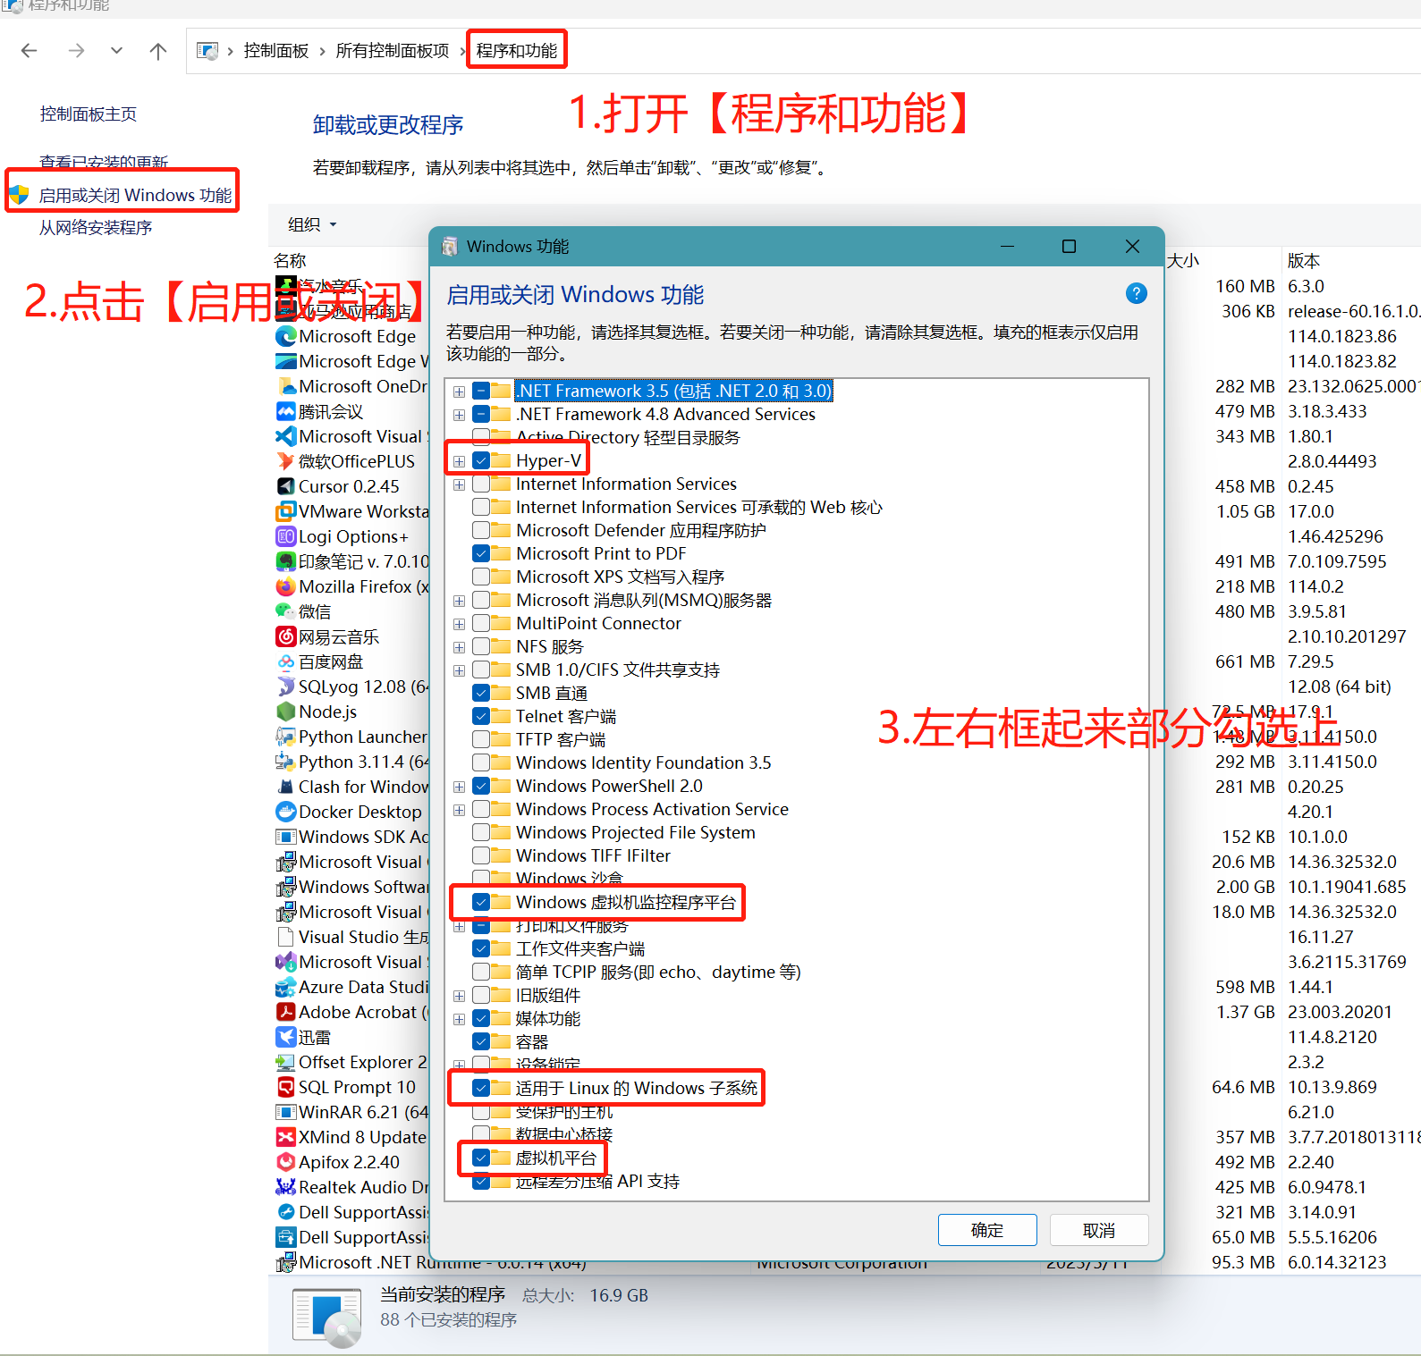The image size is (1421, 1356).
Task: Expand Windows PowerShell 2.0 node
Action: click(x=459, y=787)
